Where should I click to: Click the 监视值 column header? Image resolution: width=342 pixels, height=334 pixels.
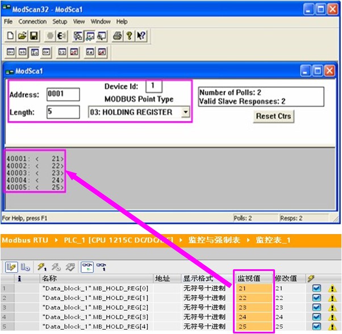(253, 278)
